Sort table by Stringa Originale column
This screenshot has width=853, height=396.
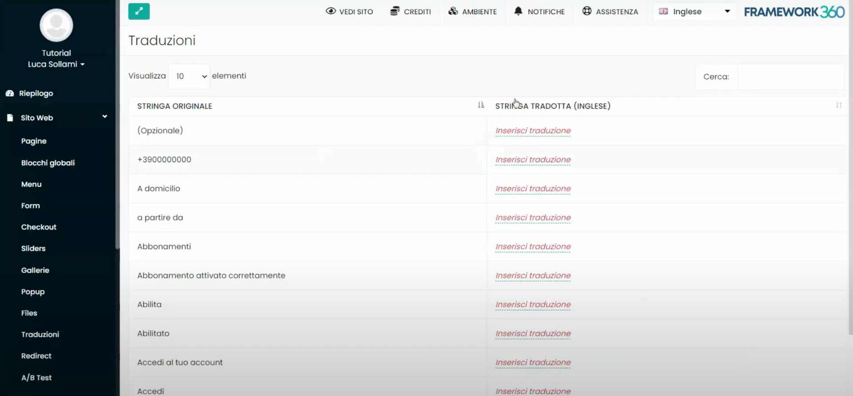point(480,105)
